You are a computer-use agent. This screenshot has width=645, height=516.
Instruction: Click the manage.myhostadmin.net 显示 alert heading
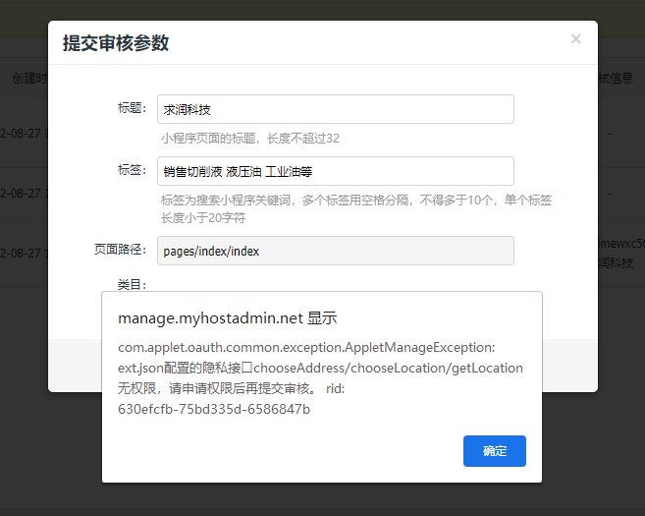pyautogui.click(x=227, y=318)
